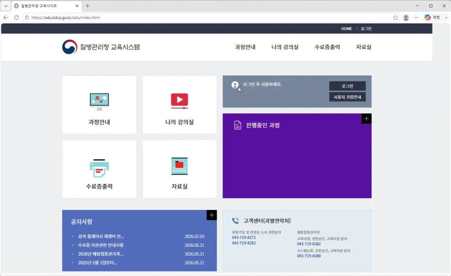Open notice 강의 플레이시 재생이 안...
451x276 pixels.
(x=101, y=236)
